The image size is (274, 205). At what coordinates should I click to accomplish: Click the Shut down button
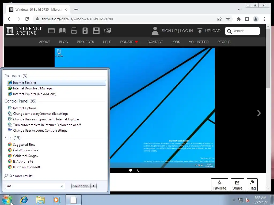pyautogui.click(x=81, y=186)
